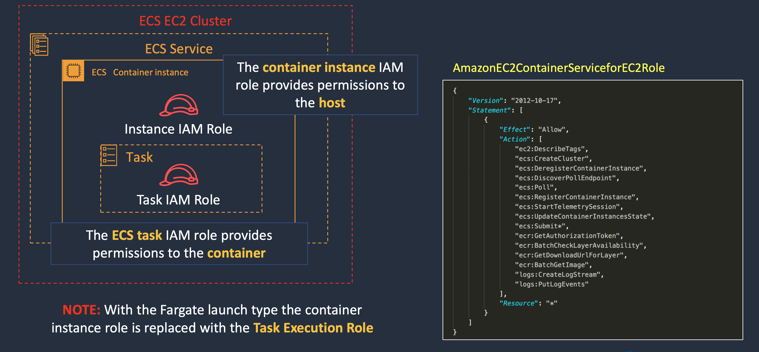Click the AmazonEC2ContainerServiceforEC2Role heading

coord(559,68)
